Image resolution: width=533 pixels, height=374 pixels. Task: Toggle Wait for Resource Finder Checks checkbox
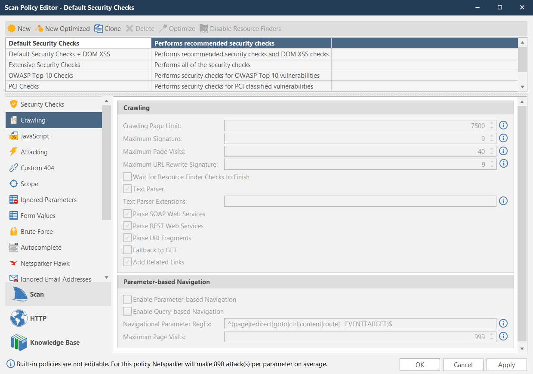(x=127, y=177)
